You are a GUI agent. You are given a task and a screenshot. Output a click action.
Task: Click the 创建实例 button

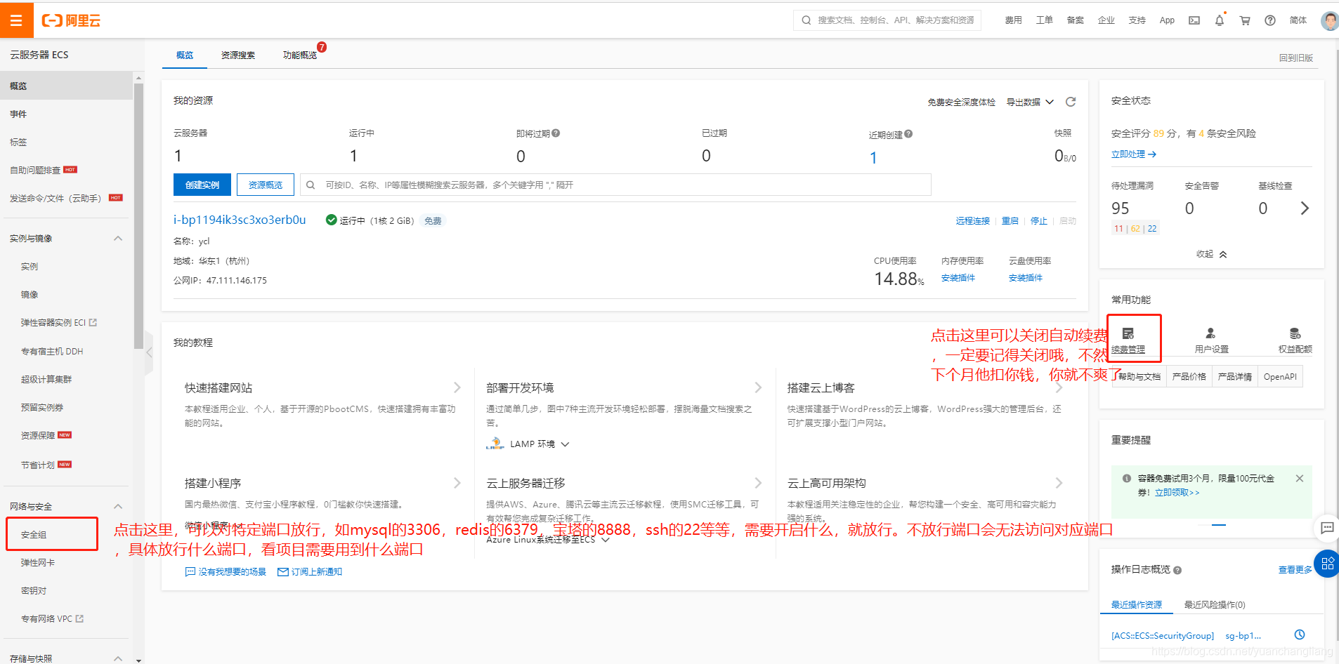click(202, 184)
